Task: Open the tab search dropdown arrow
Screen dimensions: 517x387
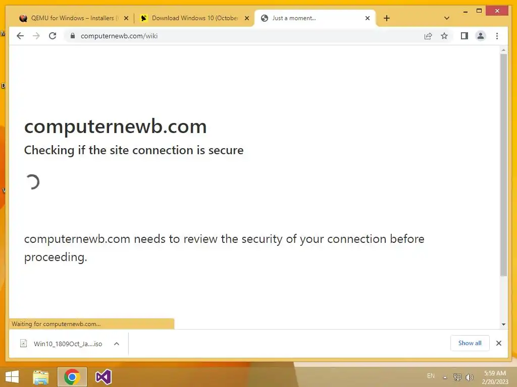Action: point(446,18)
